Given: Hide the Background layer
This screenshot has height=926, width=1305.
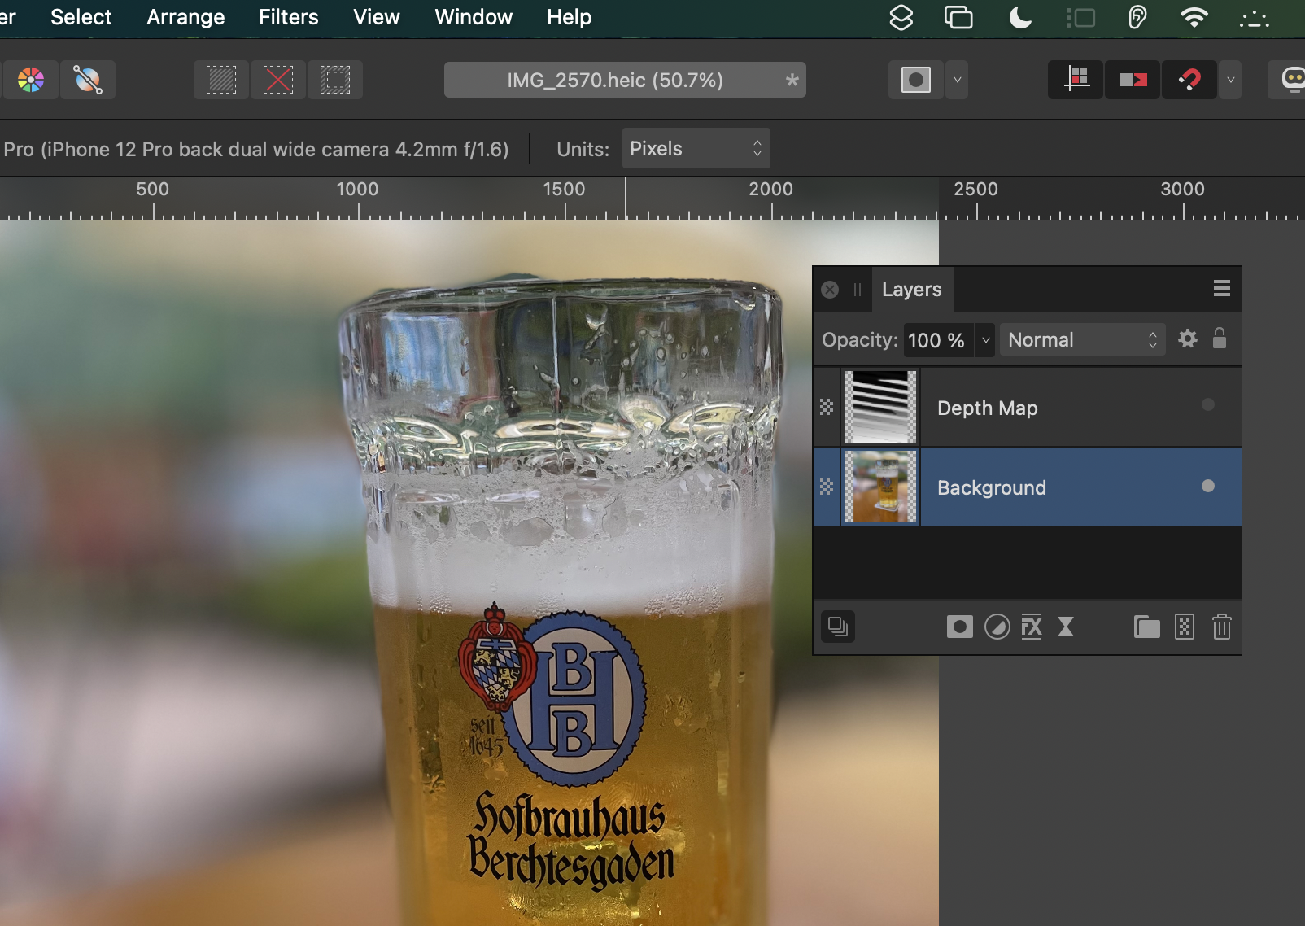Looking at the screenshot, I should pyautogui.click(x=1207, y=486).
